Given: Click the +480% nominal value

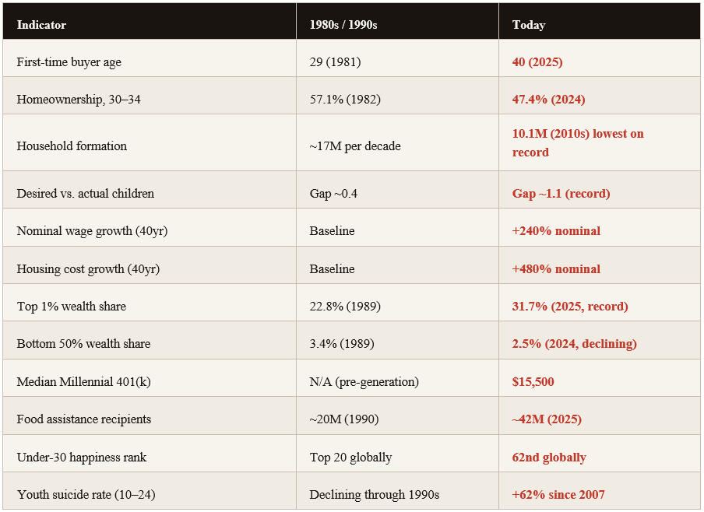Looking at the screenshot, I should pos(556,268).
